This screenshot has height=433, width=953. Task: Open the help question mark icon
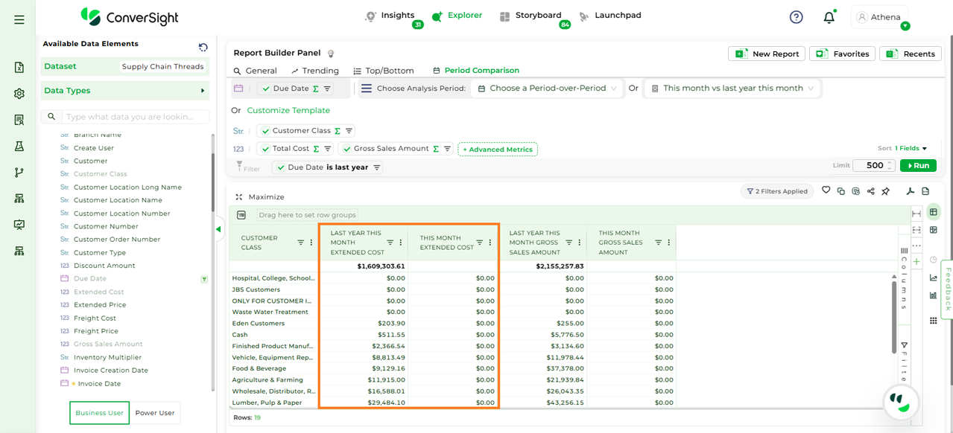pyautogui.click(x=796, y=17)
